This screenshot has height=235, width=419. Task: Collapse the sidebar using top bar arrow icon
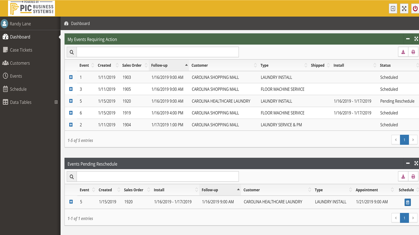(x=393, y=9)
